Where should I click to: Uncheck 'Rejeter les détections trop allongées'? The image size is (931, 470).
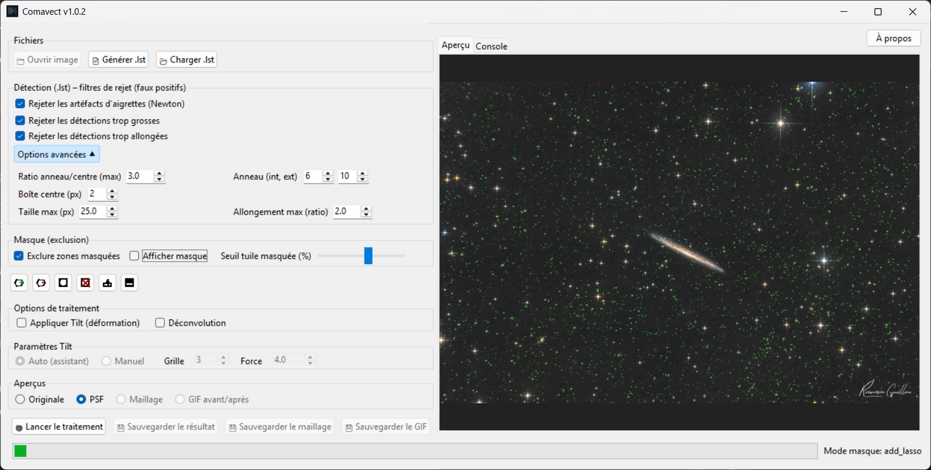click(x=20, y=136)
